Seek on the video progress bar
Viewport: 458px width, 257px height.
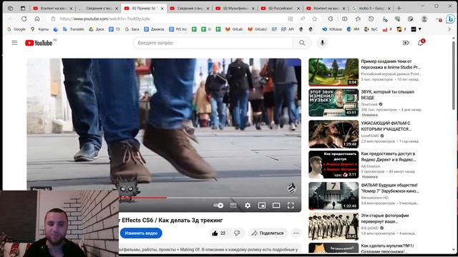tap(208, 198)
